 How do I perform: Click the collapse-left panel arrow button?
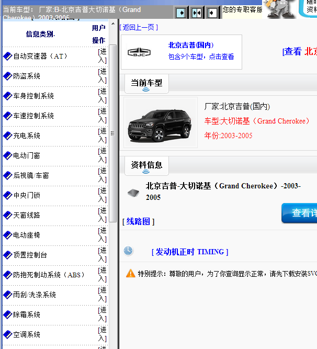click(x=212, y=13)
